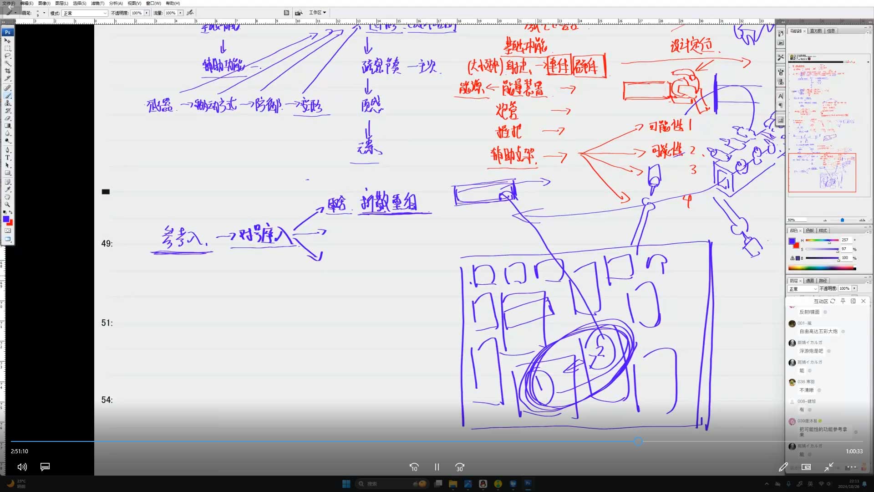874x492 pixels.
Task: Toggle airbrush mode in options bar
Action: (190, 13)
